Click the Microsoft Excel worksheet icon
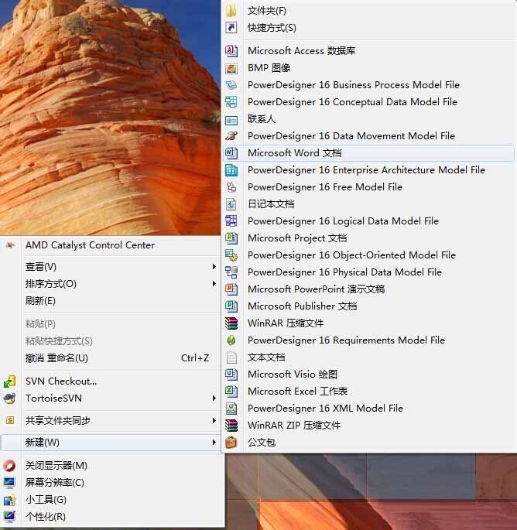Viewport: 517px width, 530px height. coord(231,391)
